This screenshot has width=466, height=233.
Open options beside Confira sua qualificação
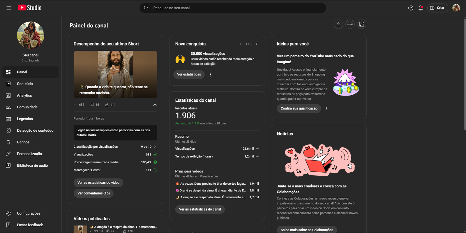327,109
